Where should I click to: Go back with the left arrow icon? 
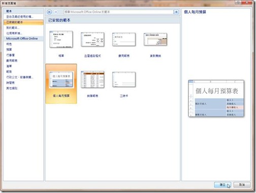coord(49,12)
